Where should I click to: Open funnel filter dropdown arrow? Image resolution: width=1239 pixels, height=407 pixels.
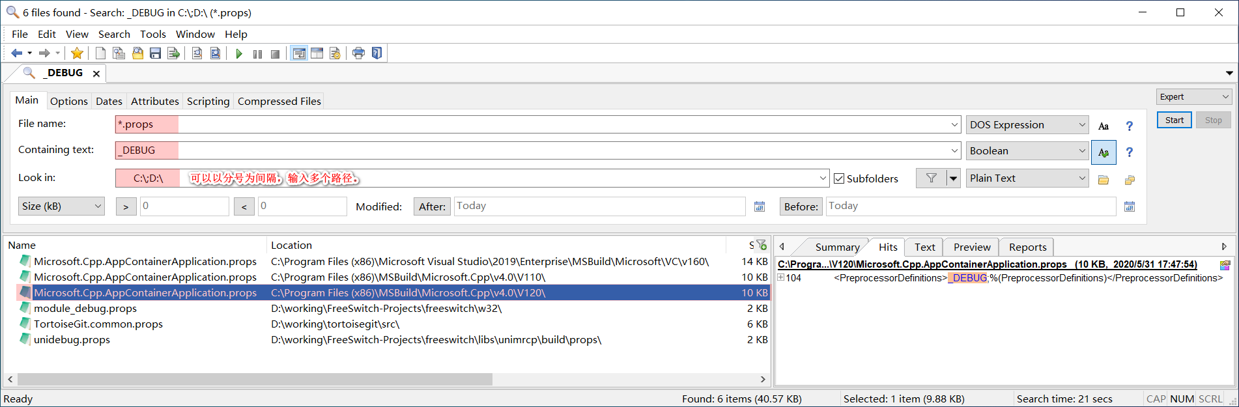pyautogui.click(x=954, y=178)
